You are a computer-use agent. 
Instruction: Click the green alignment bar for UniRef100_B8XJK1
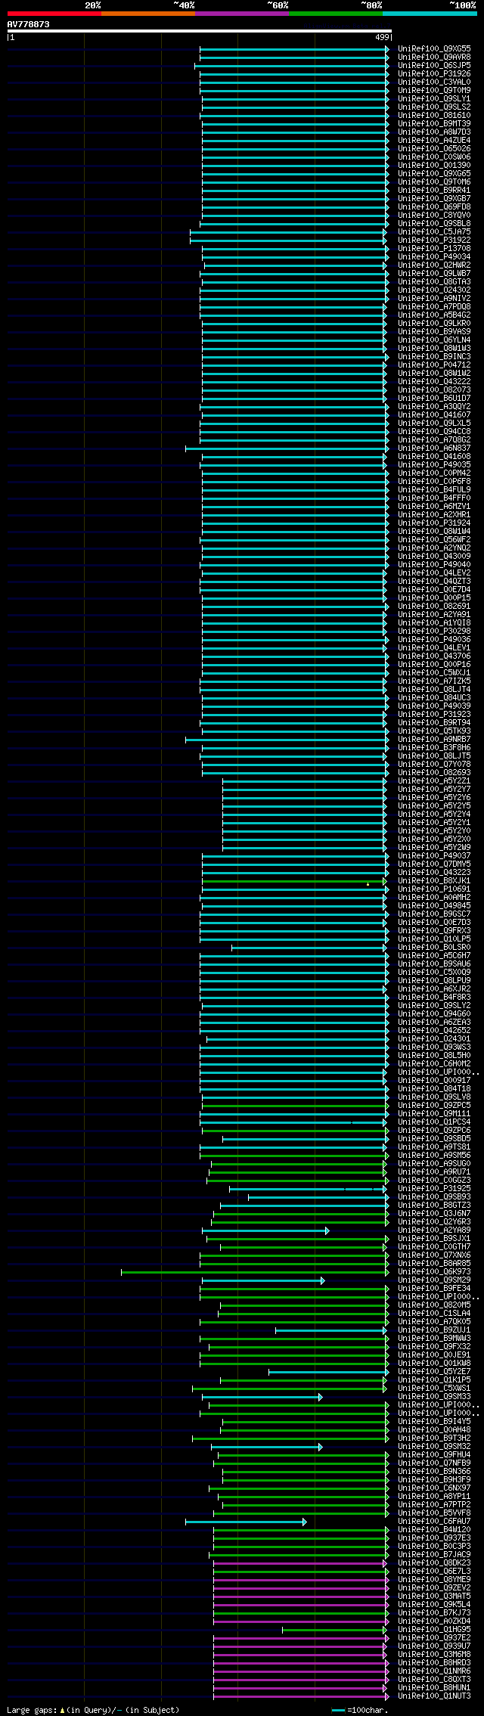tap(295, 881)
